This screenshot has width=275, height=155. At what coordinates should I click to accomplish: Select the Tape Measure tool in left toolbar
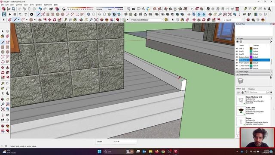[x=3, y=84]
